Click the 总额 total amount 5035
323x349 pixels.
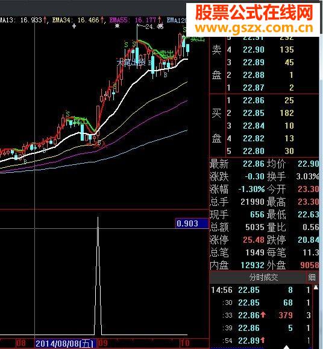point(255,227)
